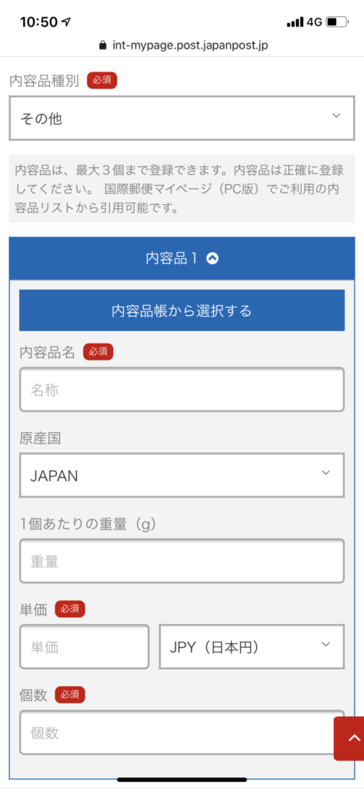Tap the lock icon in address bar

(x=104, y=45)
